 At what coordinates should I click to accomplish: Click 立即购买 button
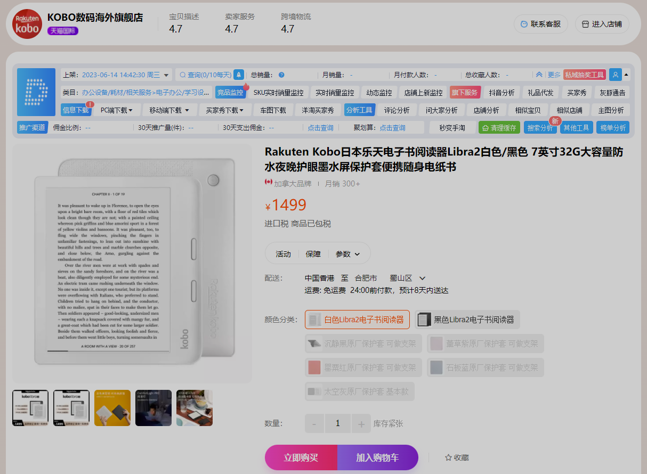click(x=301, y=457)
